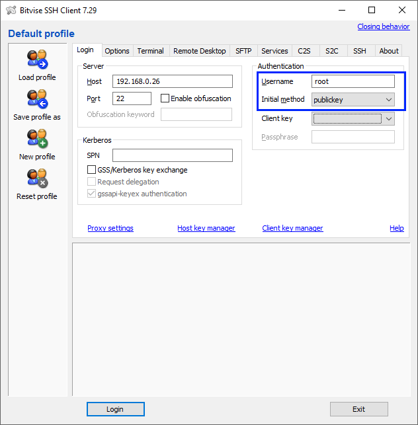Click the New profile icon
The image size is (418, 425).
pyautogui.click(x=37, y=139)
